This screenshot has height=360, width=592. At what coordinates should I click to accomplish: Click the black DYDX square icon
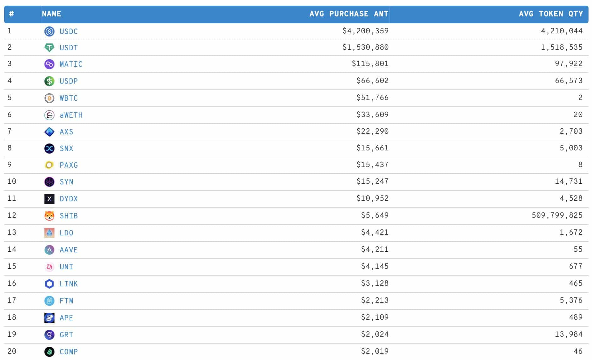[x=49, y=199]
